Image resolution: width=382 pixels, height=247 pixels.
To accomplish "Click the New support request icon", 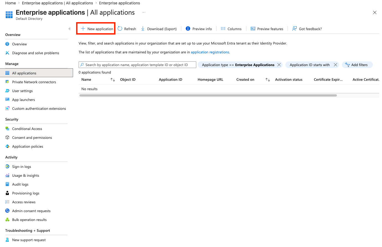I will point(7,240).
